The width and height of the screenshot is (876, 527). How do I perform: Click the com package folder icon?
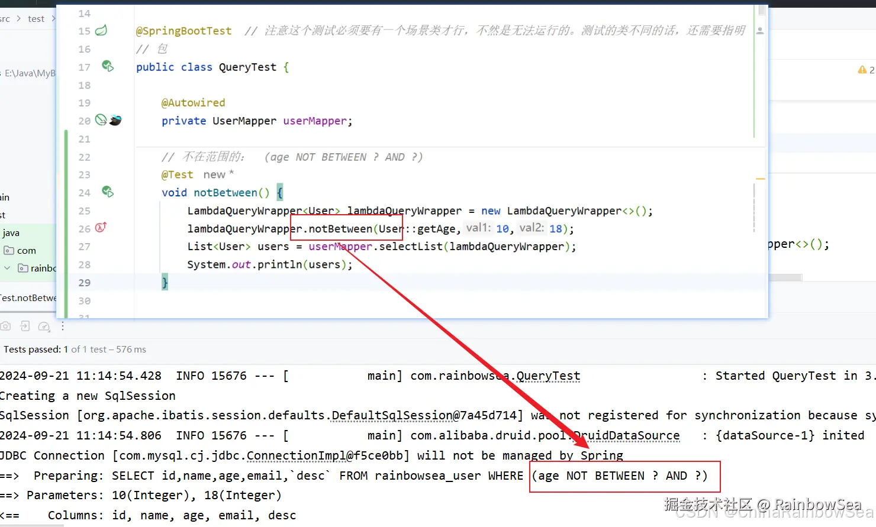point(9,250)
